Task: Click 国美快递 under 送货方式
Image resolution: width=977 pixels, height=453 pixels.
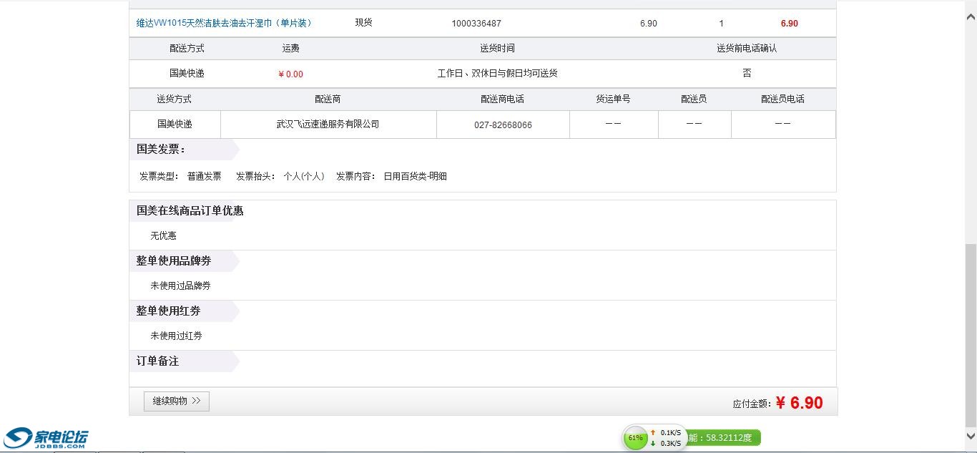Action: [175, 125]
